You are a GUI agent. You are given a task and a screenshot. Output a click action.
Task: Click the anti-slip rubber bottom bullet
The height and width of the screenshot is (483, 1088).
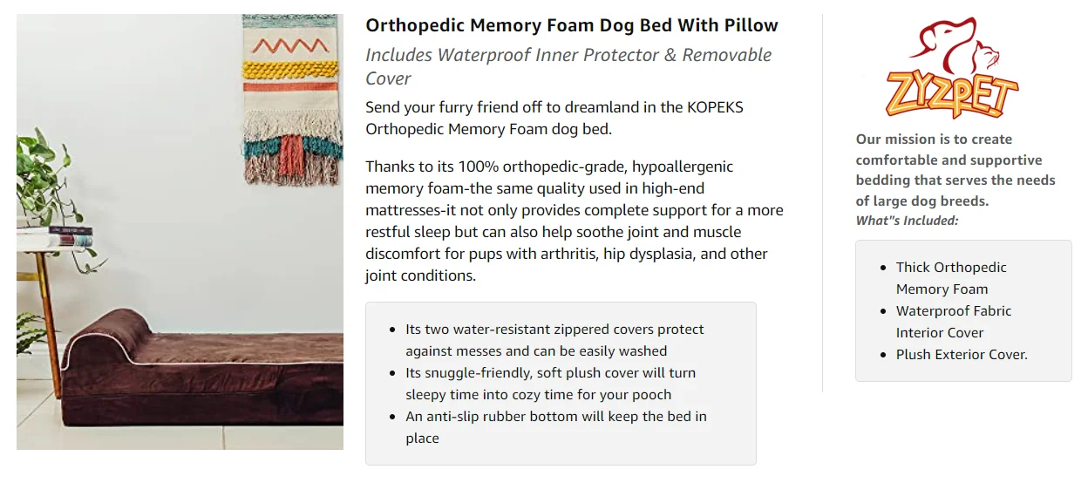tap(555, 427)
